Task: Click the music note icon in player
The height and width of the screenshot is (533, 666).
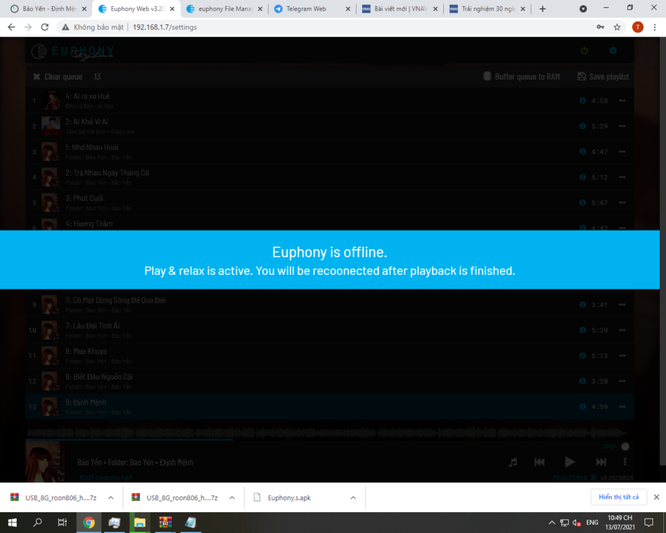Action: click(513, 462)
